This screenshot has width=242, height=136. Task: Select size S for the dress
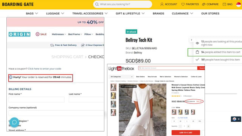point(174,121)
